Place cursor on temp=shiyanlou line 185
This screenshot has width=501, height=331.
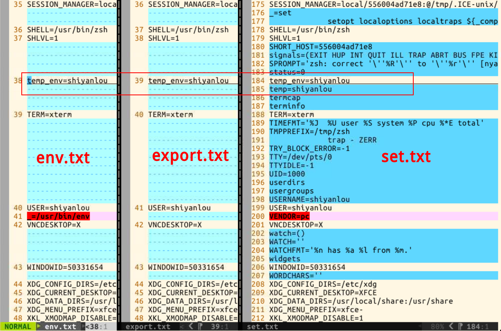[x=301, y=89]
